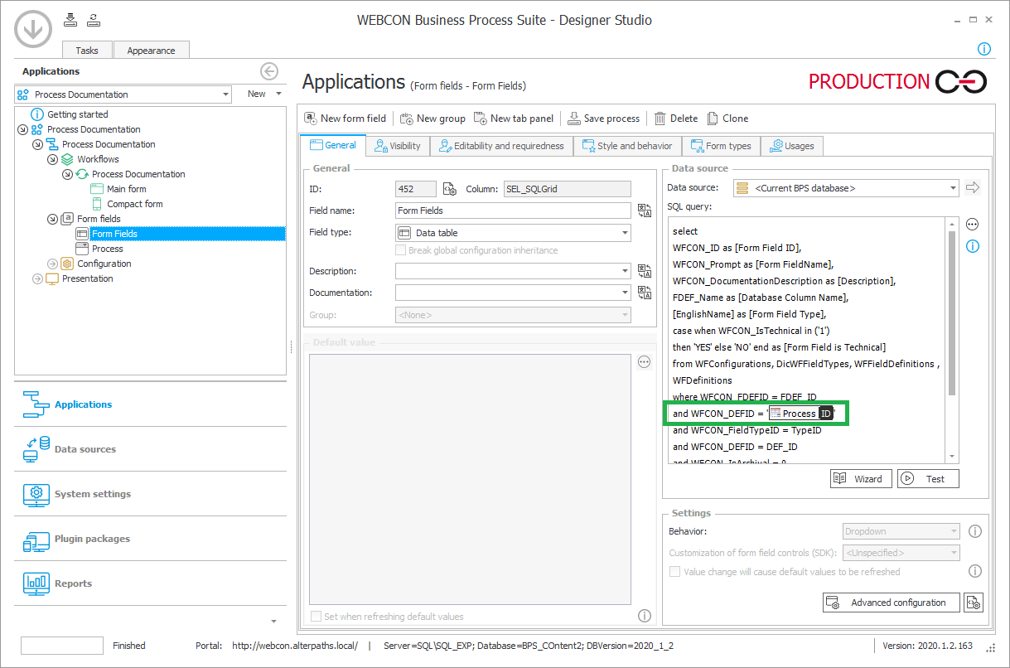Click icon right of Advanced configuration button

click(x=974, y=603)
